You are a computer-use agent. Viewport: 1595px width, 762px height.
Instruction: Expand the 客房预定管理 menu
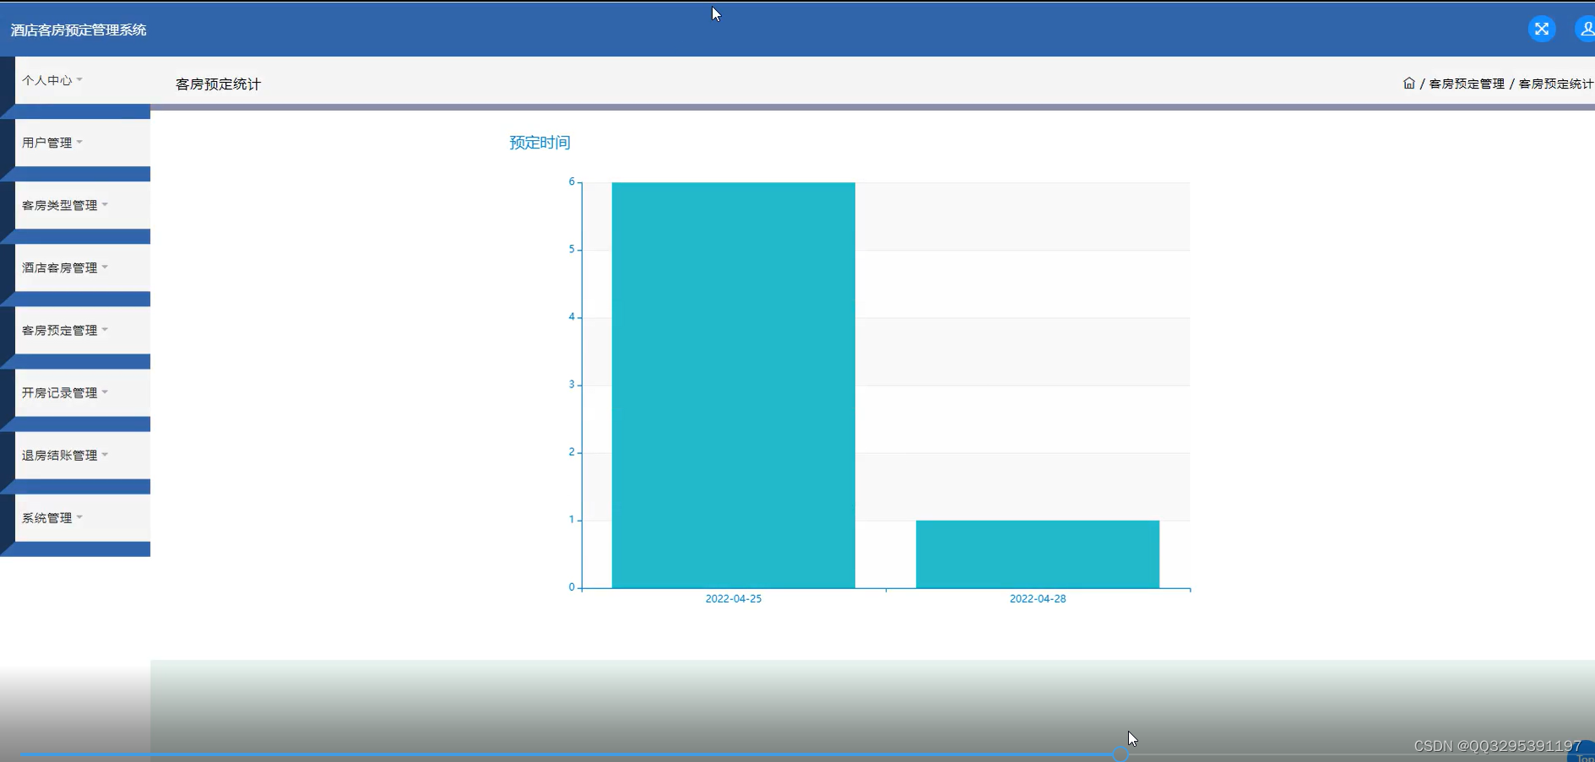(83, 330)
